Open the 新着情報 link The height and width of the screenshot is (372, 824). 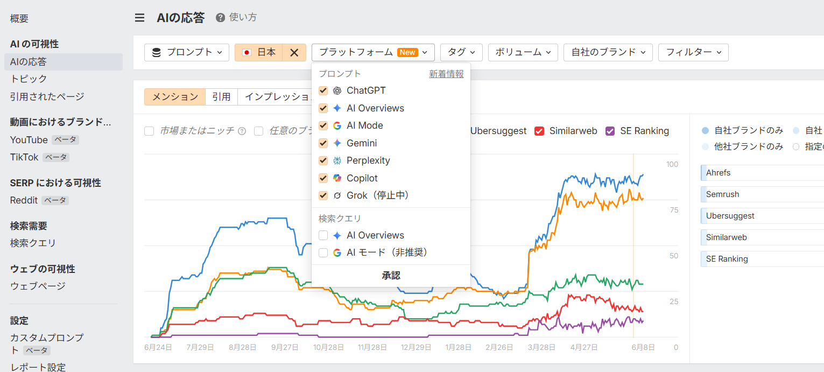tap(446, 74)
